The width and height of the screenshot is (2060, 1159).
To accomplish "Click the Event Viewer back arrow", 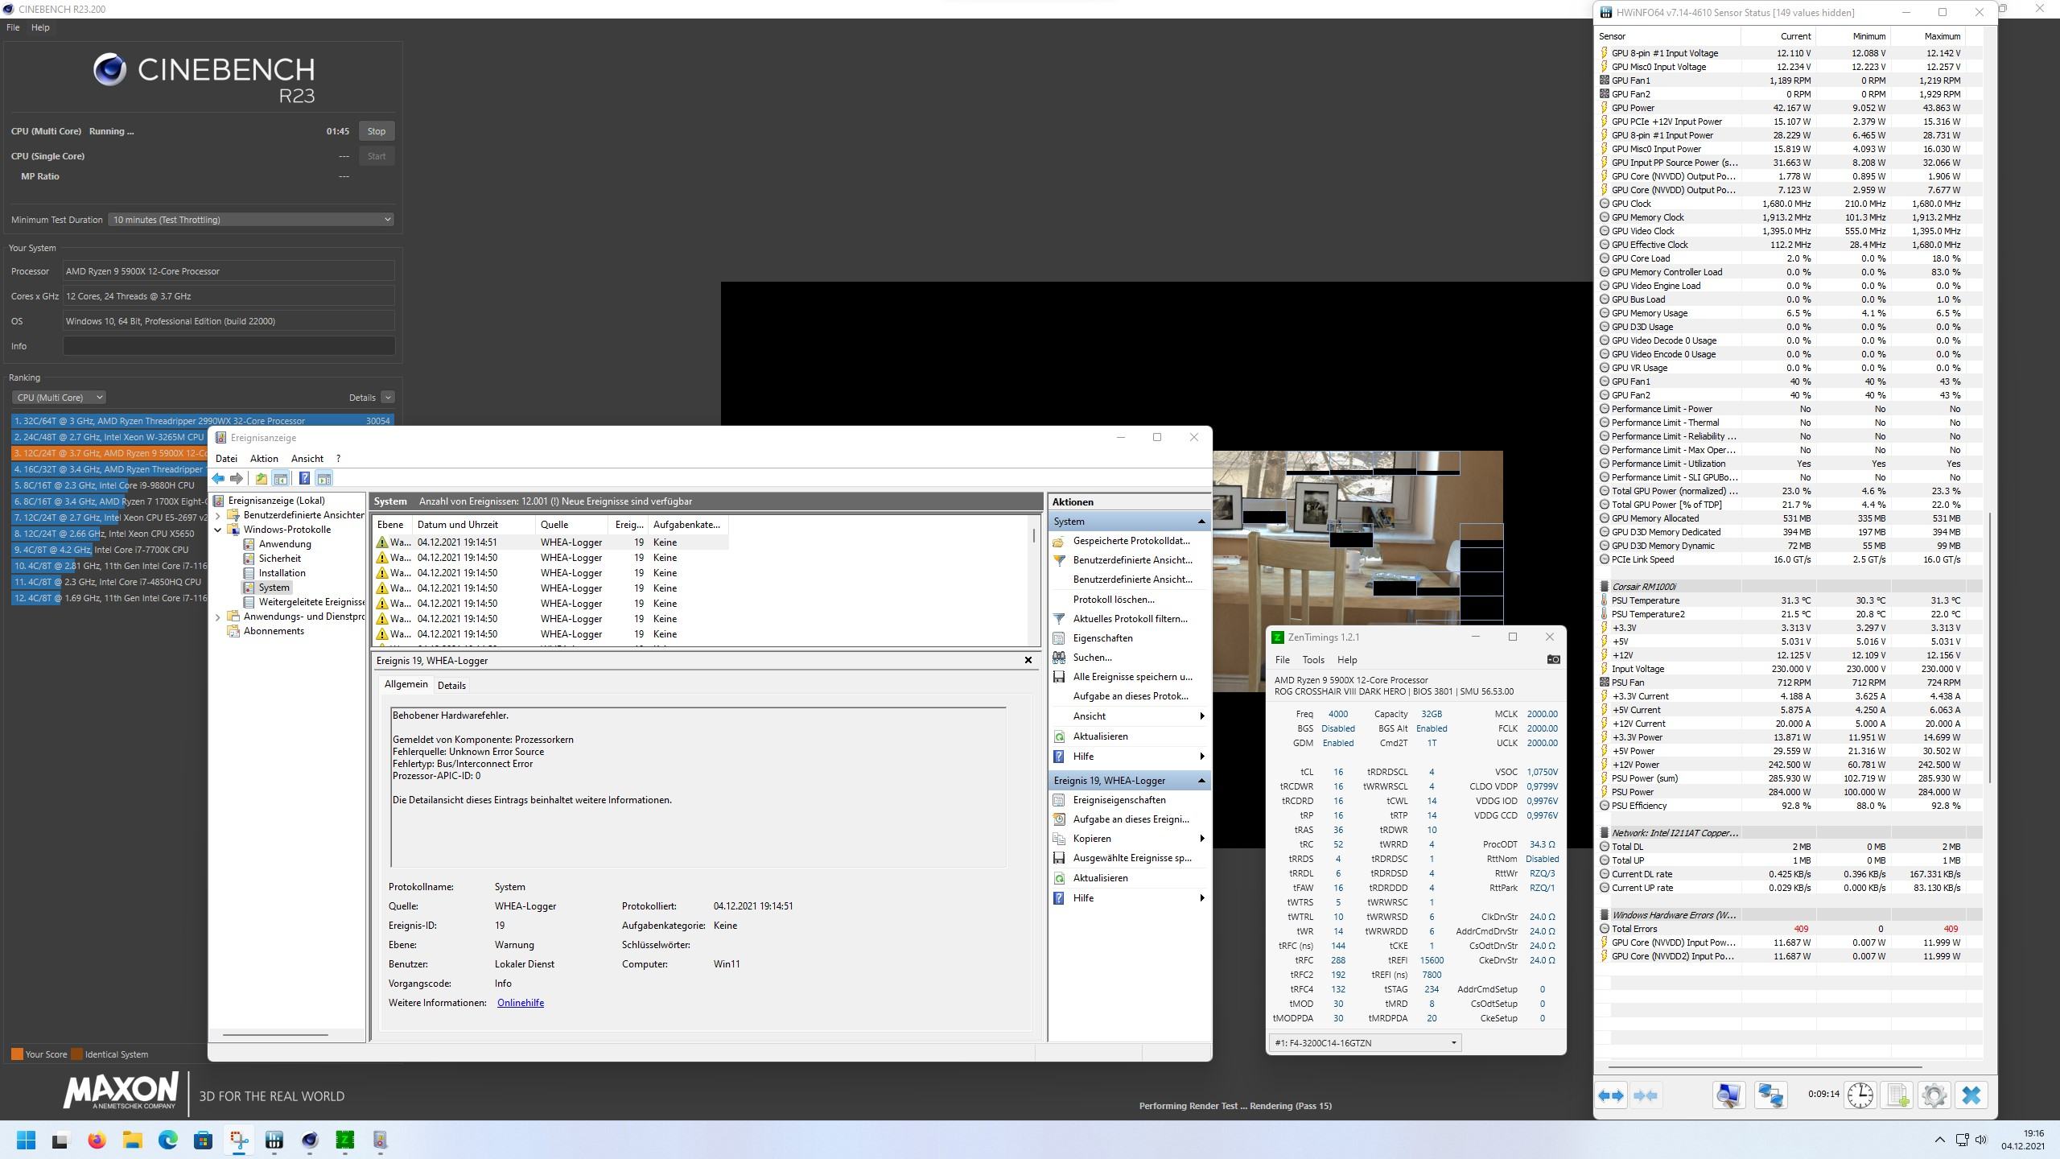I will [218, 479].
